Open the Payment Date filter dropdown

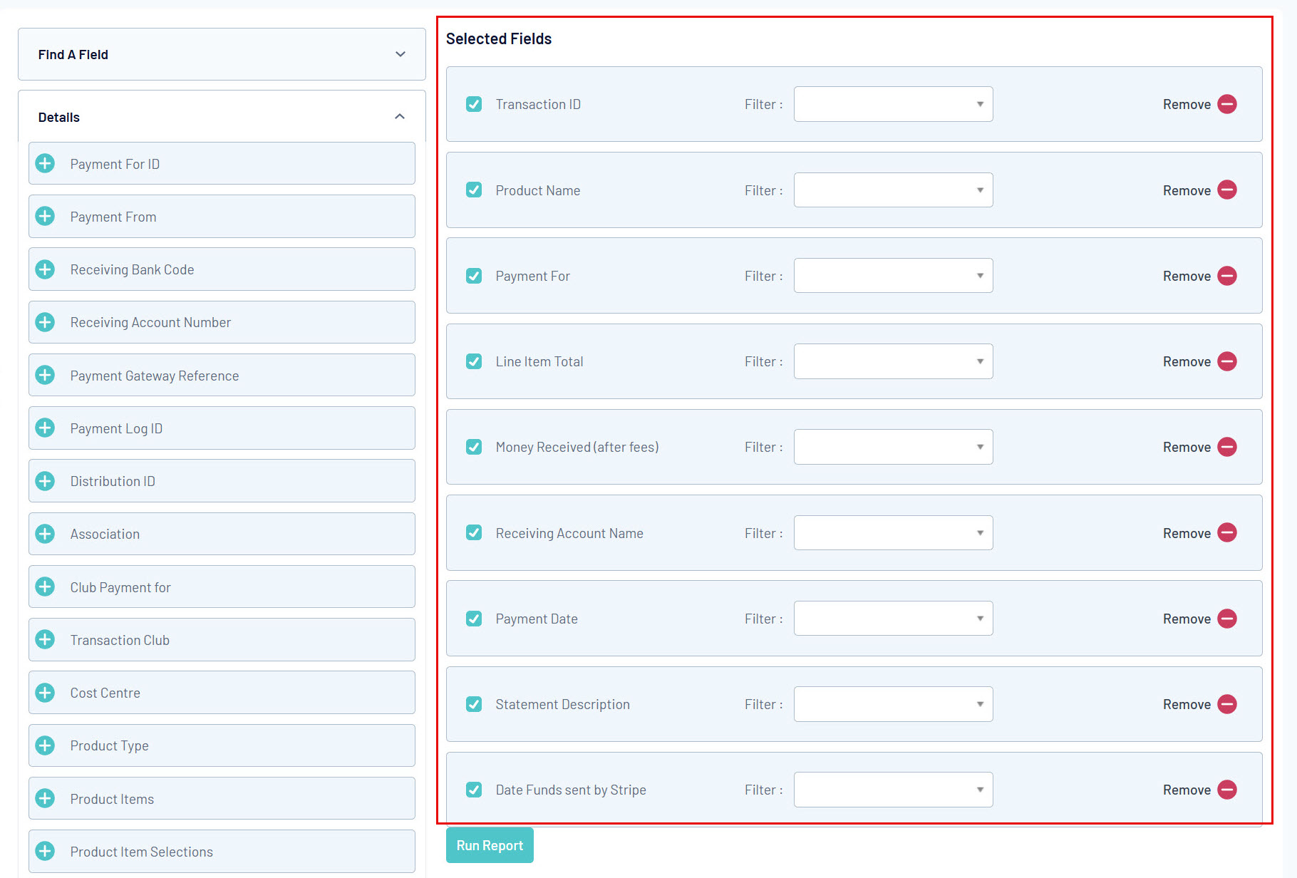tap(893, 619)
